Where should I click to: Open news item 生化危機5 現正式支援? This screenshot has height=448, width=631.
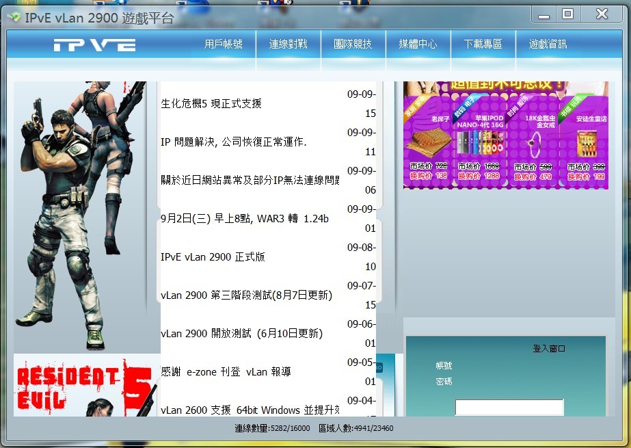211,103
